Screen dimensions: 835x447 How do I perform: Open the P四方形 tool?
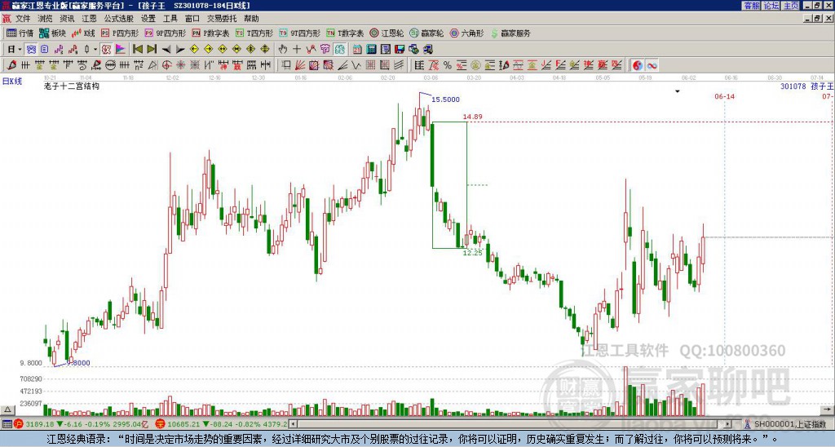pyautogui.click(x=120, y=33)
